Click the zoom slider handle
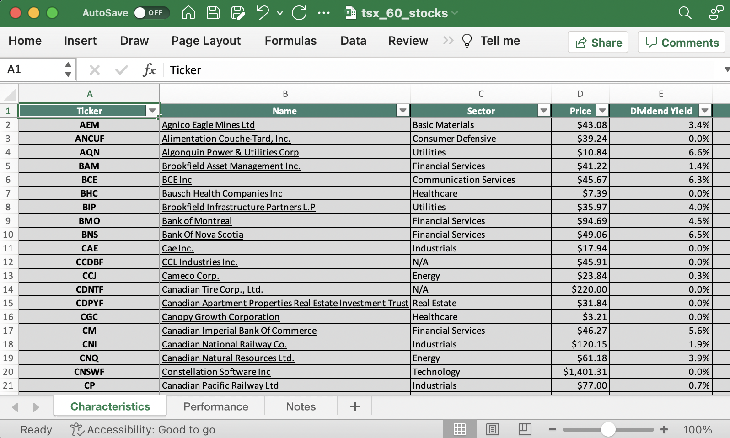 tap(608, 429)
